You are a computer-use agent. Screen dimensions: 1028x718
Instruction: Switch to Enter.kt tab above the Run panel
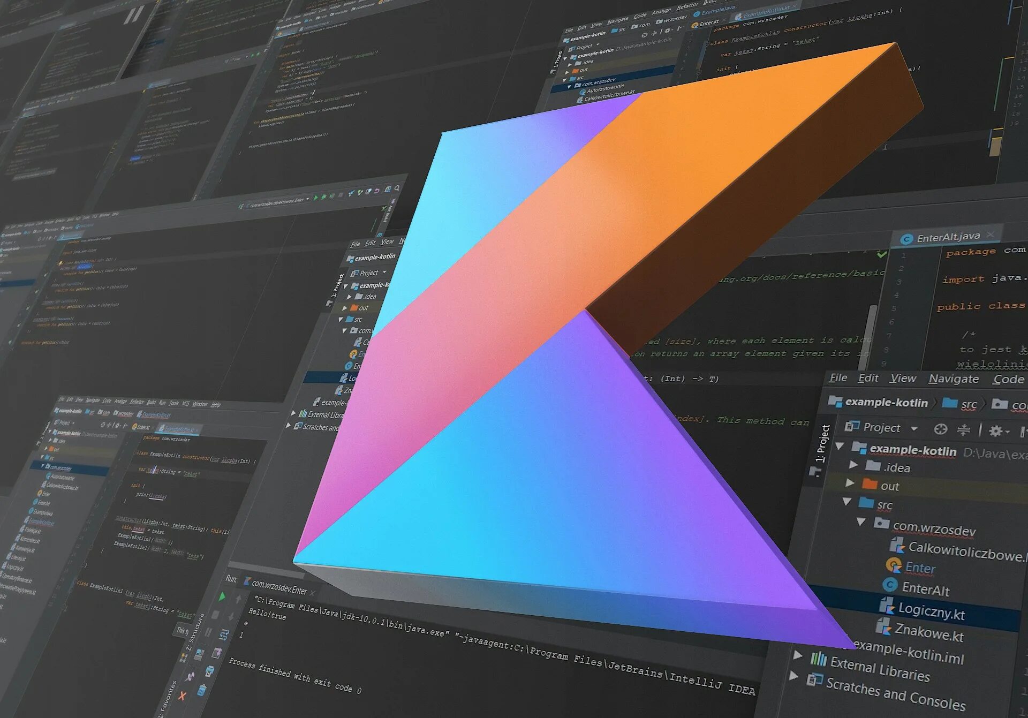(x=143, y=427)
